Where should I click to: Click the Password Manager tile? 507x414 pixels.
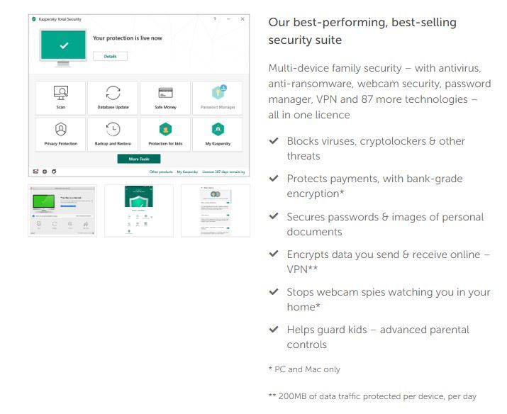pos(218,97)
